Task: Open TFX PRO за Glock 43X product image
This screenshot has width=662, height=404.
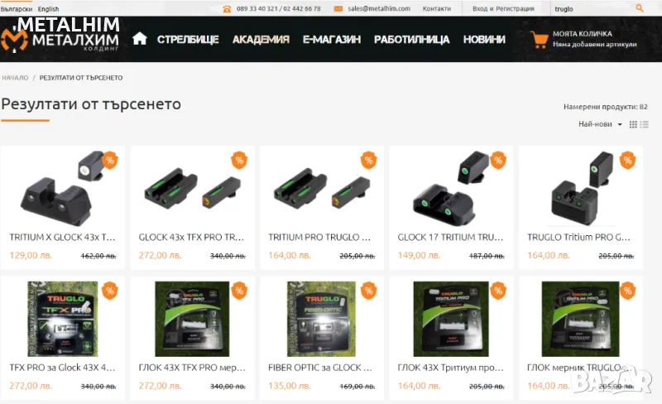Action: [63, 319]
